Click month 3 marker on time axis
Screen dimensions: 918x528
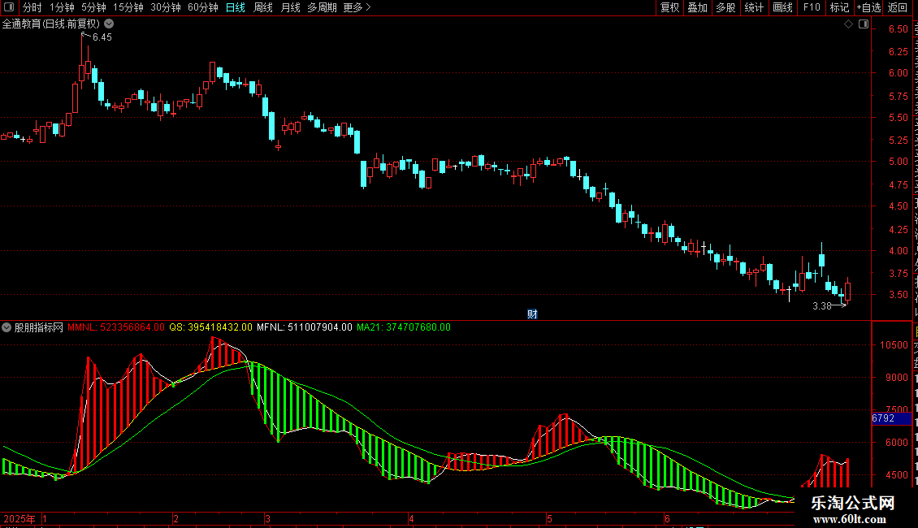(x=267, y=519)
